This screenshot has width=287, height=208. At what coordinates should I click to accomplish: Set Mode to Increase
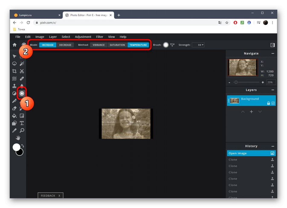click(48, 45)
